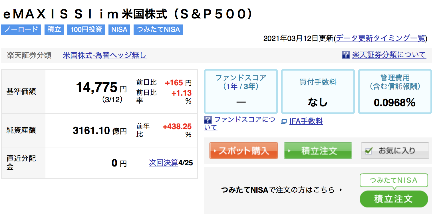Click the blue つみたてNISA tag
The image size is (439, 214).
coord(158,30)
